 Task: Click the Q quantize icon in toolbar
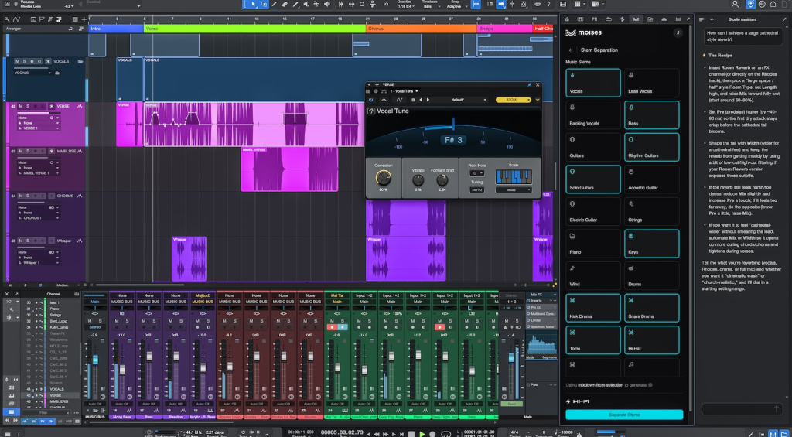362,5
